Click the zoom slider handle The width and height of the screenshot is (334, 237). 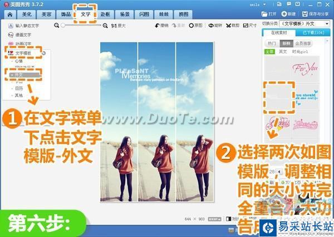click(63, 26)
